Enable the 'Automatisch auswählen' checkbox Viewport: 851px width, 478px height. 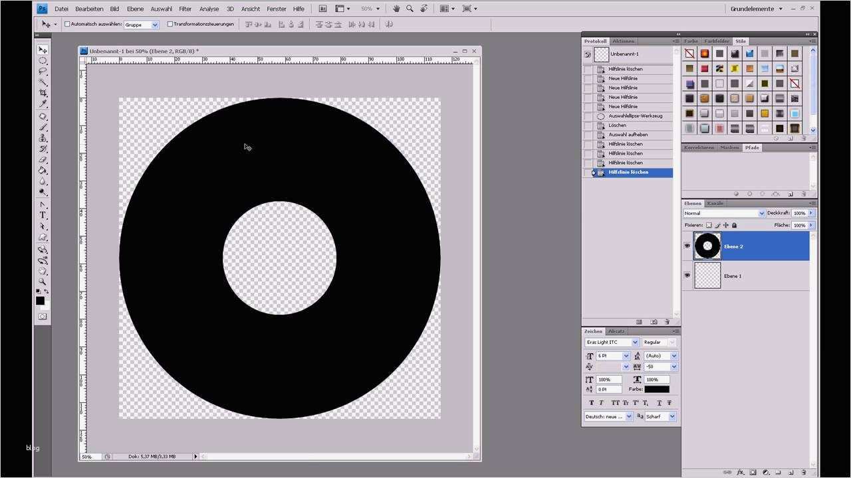[67, 24]
